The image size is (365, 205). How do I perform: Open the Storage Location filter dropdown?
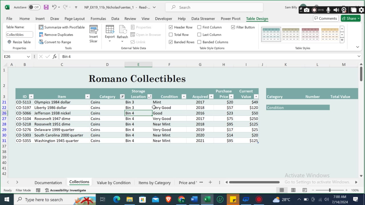pyautogui.click(x=149, y=97)
